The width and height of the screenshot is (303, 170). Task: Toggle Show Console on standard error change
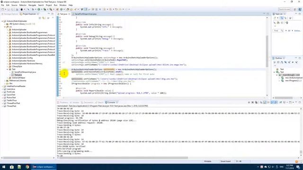tap(276, 102)
